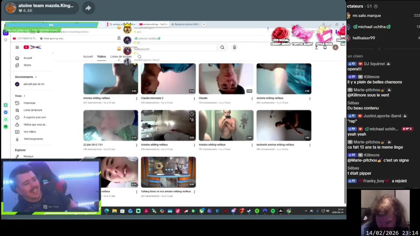
Task: Open the browser new tab plus button
Action: click(x=204, y=24)
